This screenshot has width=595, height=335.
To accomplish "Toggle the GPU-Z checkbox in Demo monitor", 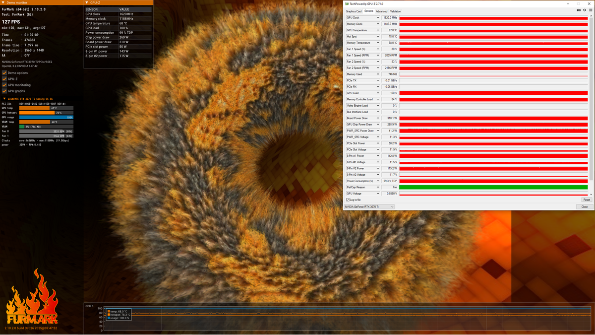I will pos(4,79).
